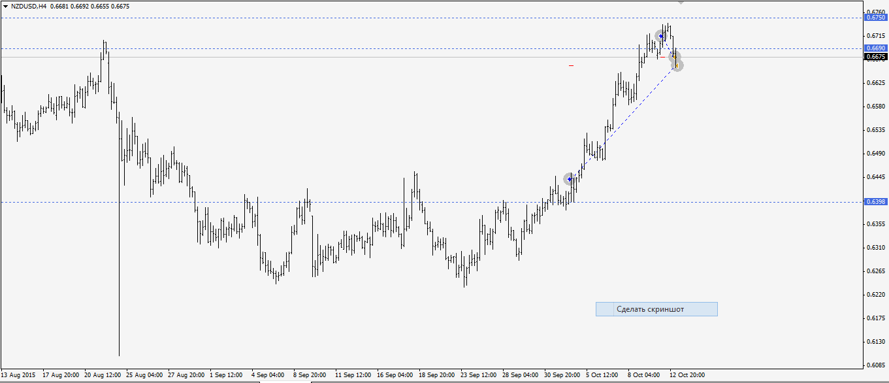Screen dimensions: 889x383
Task: Click the 13 Aug 2015 date label
Action: point(18,375)
